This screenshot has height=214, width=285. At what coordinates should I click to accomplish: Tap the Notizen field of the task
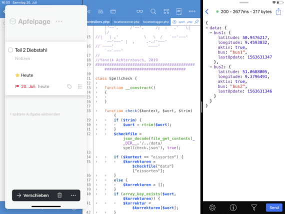coord(22,58)
